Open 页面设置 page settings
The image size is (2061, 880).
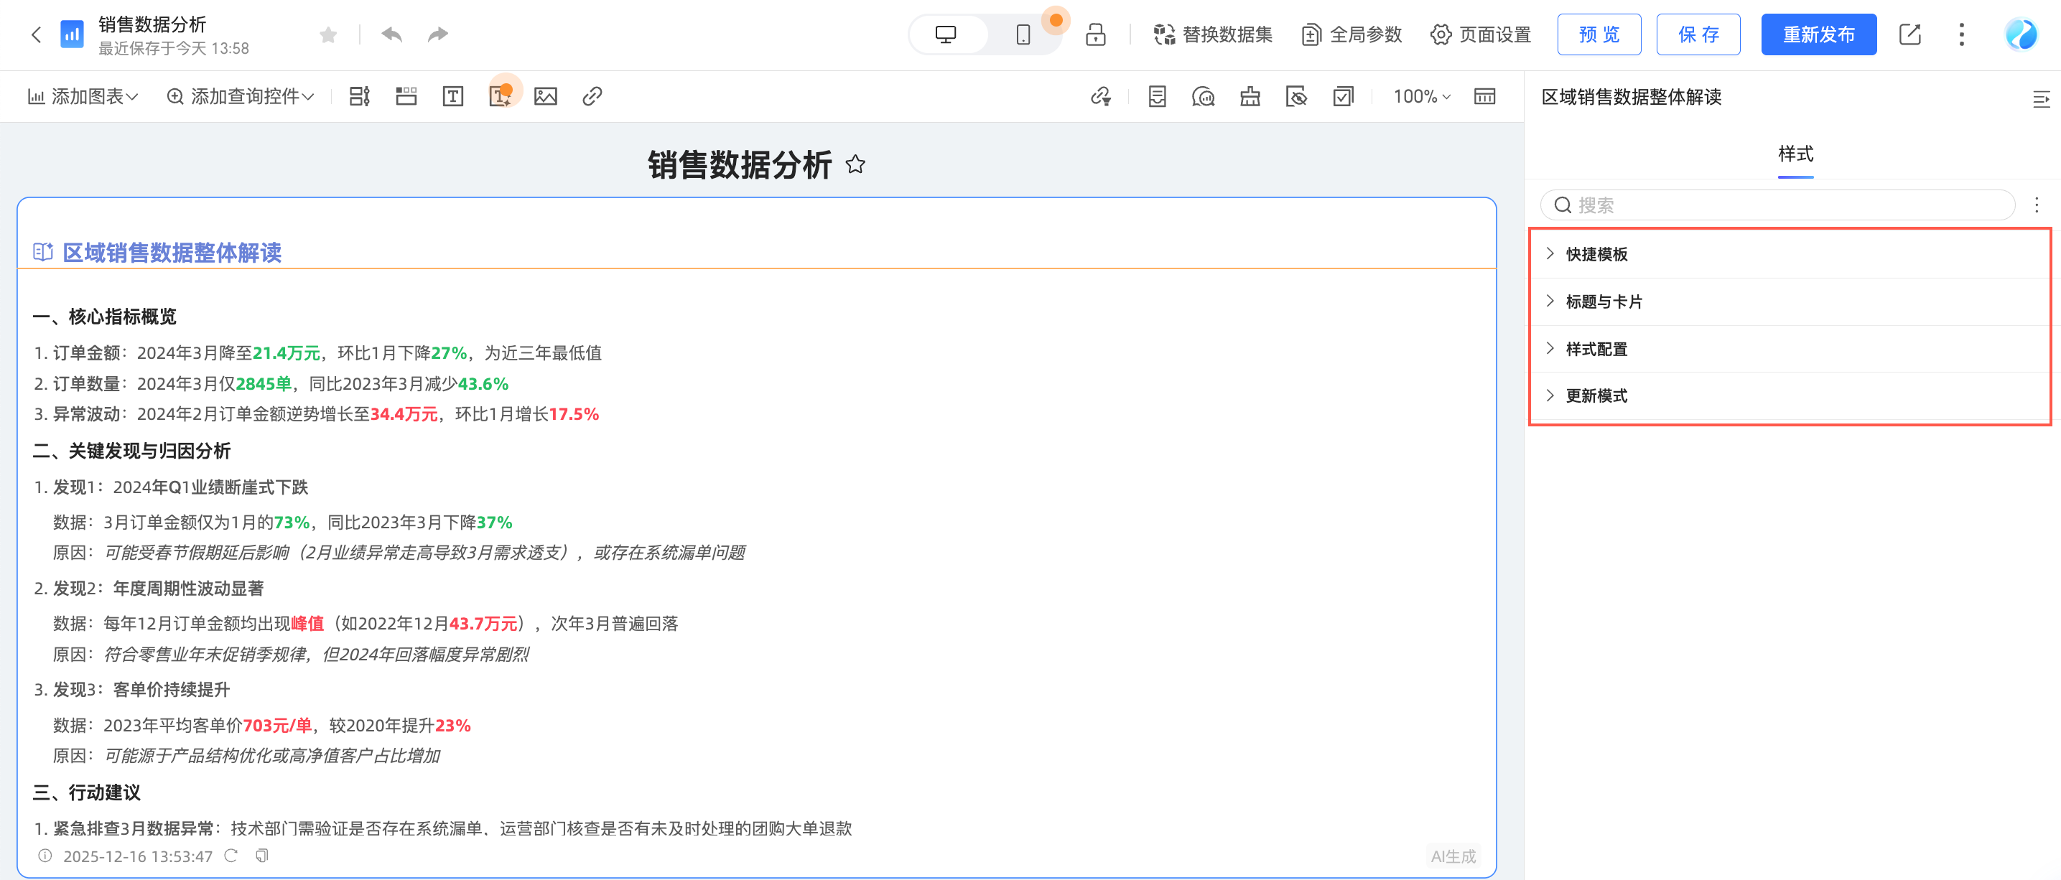(x=1480, y=34)
